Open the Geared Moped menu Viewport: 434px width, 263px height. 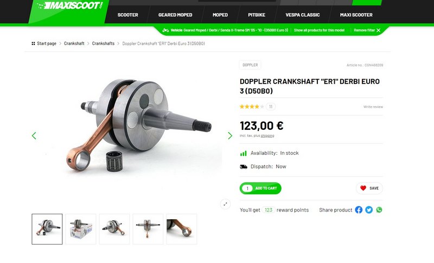(x=175, y=15)
